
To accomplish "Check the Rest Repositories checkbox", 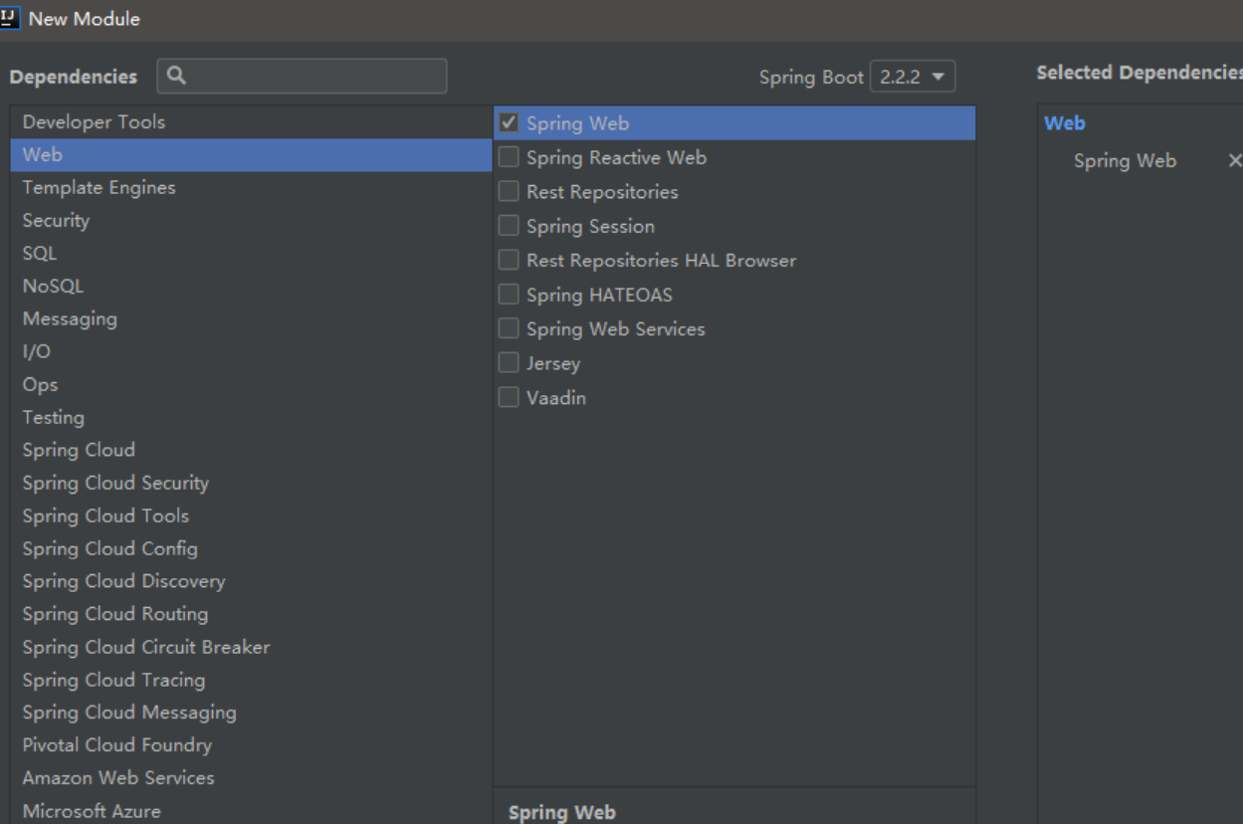I will [x=509, y=192].
